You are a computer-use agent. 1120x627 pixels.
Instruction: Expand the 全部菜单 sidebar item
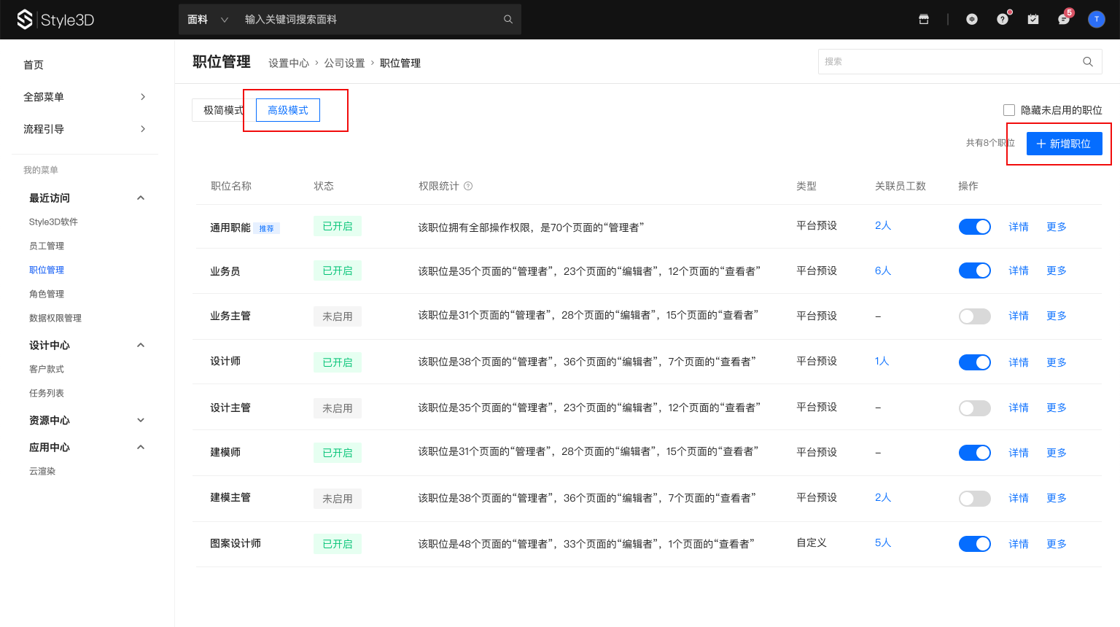[x=85, y=97]
